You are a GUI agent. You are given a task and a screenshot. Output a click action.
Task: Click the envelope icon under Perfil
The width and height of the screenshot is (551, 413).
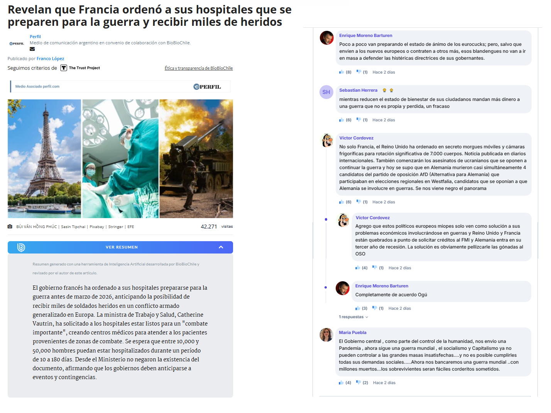32,49
